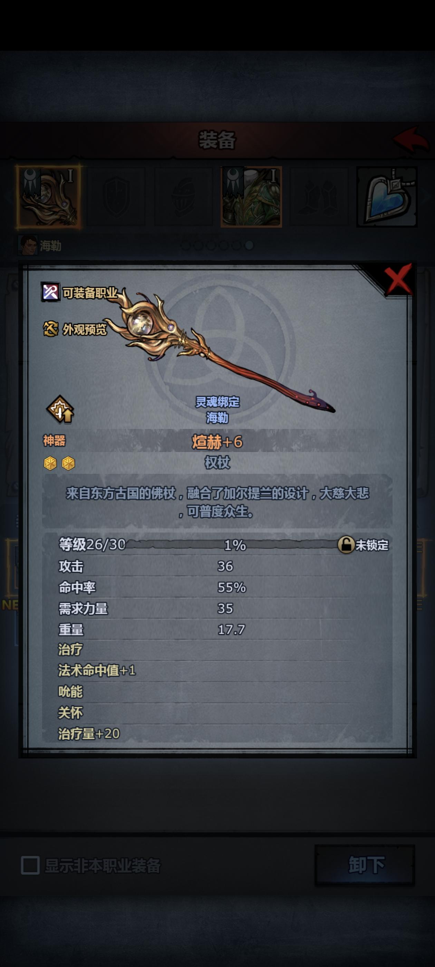
Task: Select the empty helmet equipment slot
Action: tap(183, 197)
